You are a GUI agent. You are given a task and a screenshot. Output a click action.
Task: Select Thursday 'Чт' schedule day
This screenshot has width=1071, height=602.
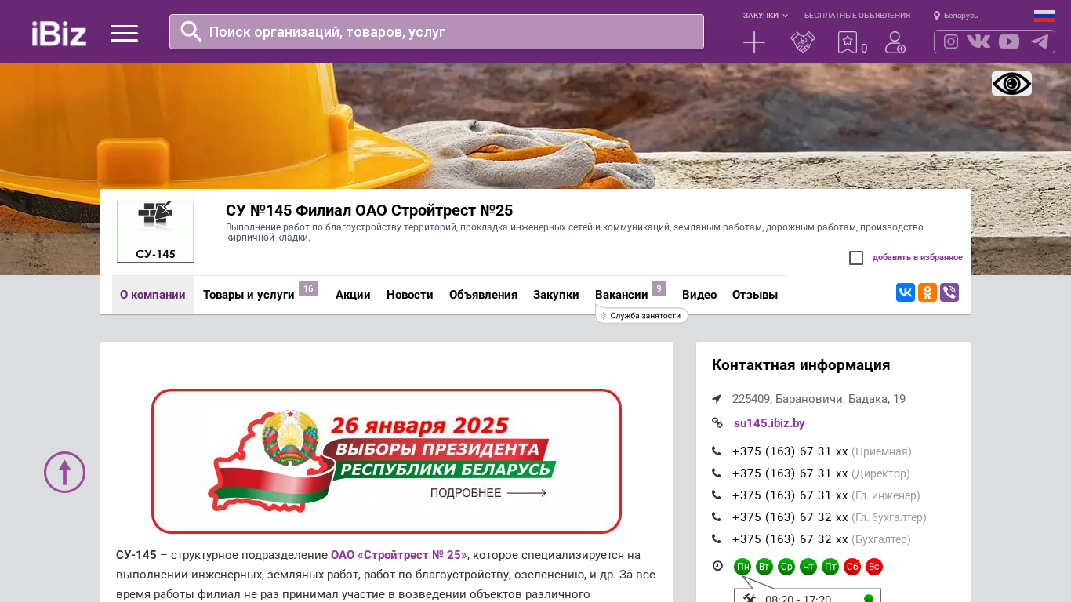pyautogui.click(x=808, y=567)
